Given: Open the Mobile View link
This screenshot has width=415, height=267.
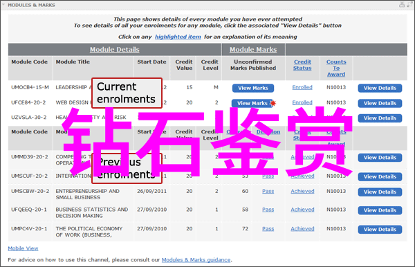Looking at the screenshot, I should point(23,248).
